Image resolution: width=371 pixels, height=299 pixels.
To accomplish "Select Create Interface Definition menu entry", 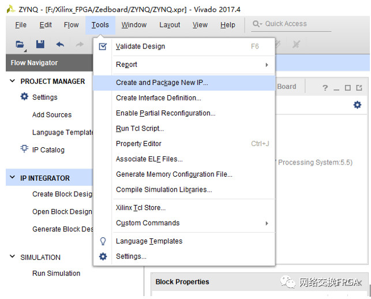I will coord(184,98).
